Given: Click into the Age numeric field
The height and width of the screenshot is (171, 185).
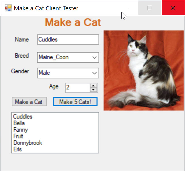Looking at the screenshot, I should (78, 88).
